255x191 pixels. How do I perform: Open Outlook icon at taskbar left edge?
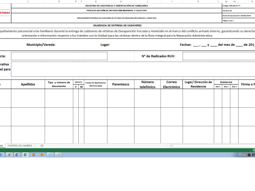(1, 155)
